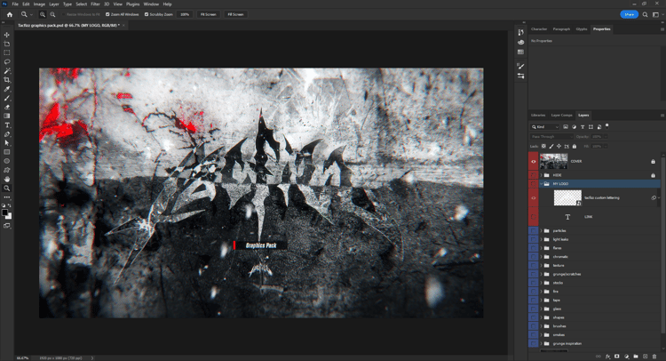Expand the HIDE group
The height and width of the screenshot is (361, 666).
(541, 175)
